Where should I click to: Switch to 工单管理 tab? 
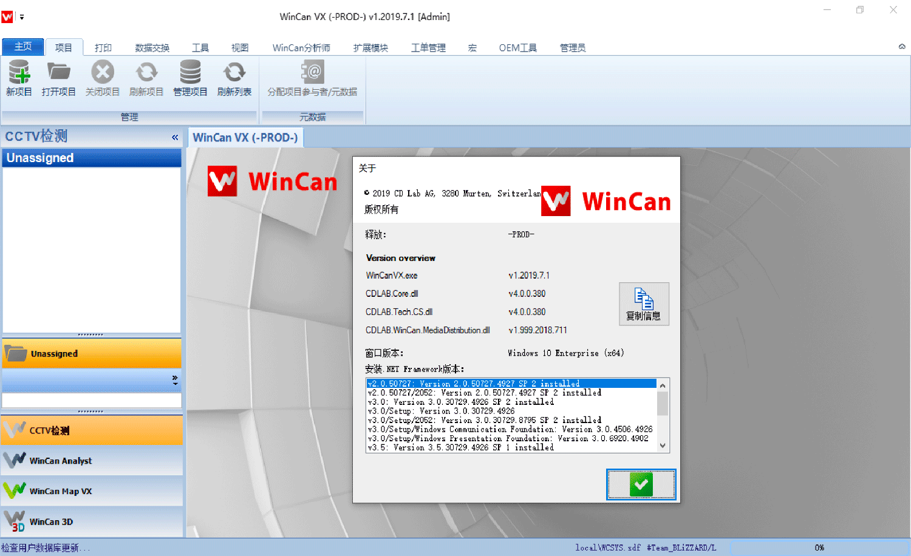click(x=428, y=48)
